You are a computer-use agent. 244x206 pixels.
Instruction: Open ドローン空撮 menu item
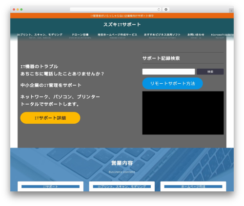point(80,36)
